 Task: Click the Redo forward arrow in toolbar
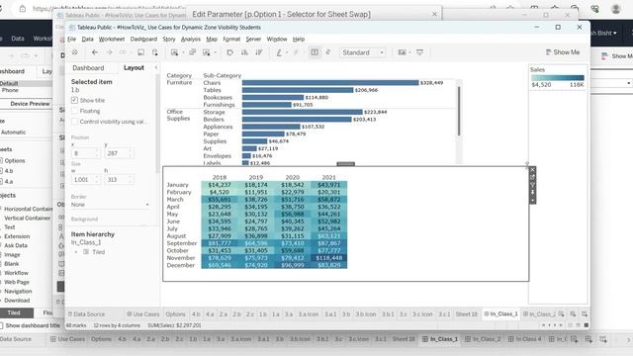click(x=109, y=52)
